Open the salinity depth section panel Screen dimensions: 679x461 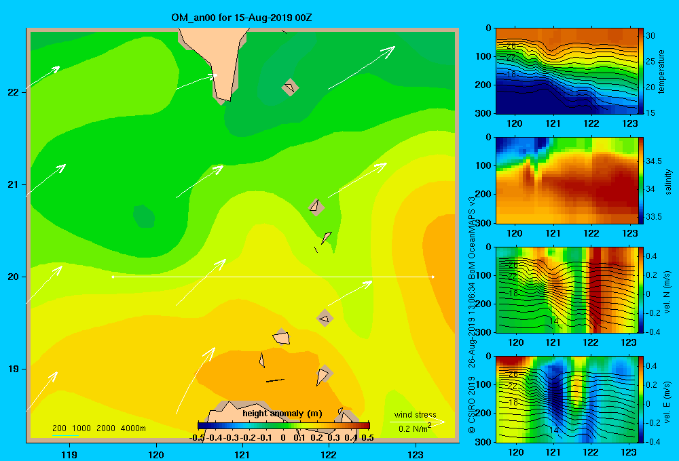(x=566, y=180)
